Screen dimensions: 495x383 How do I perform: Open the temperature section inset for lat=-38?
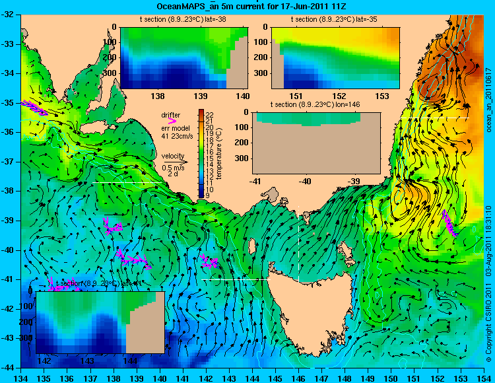click(184, 58)
